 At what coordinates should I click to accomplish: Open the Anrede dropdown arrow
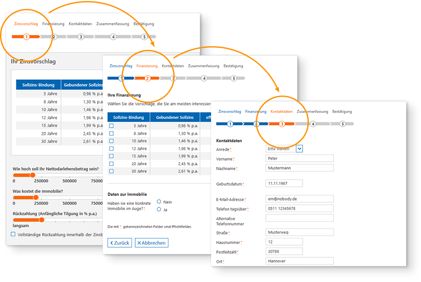click(299, 149)
